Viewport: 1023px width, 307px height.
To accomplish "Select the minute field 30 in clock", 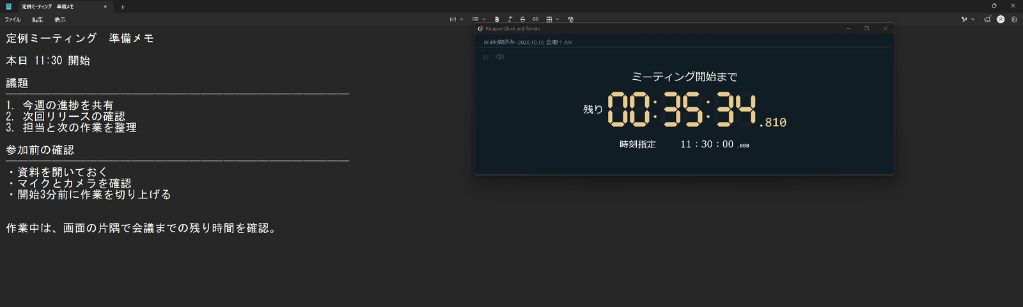I will [x=707, y=144].
